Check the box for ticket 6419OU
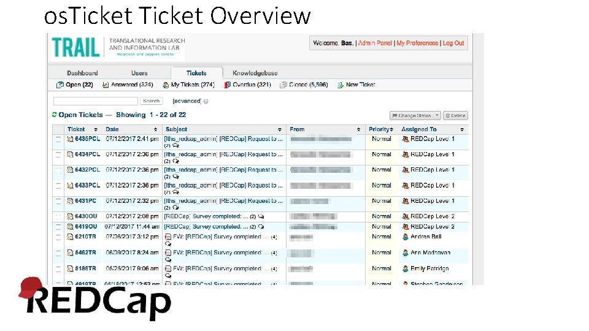Screen dimensions: 589x331 tap(58, 227)
